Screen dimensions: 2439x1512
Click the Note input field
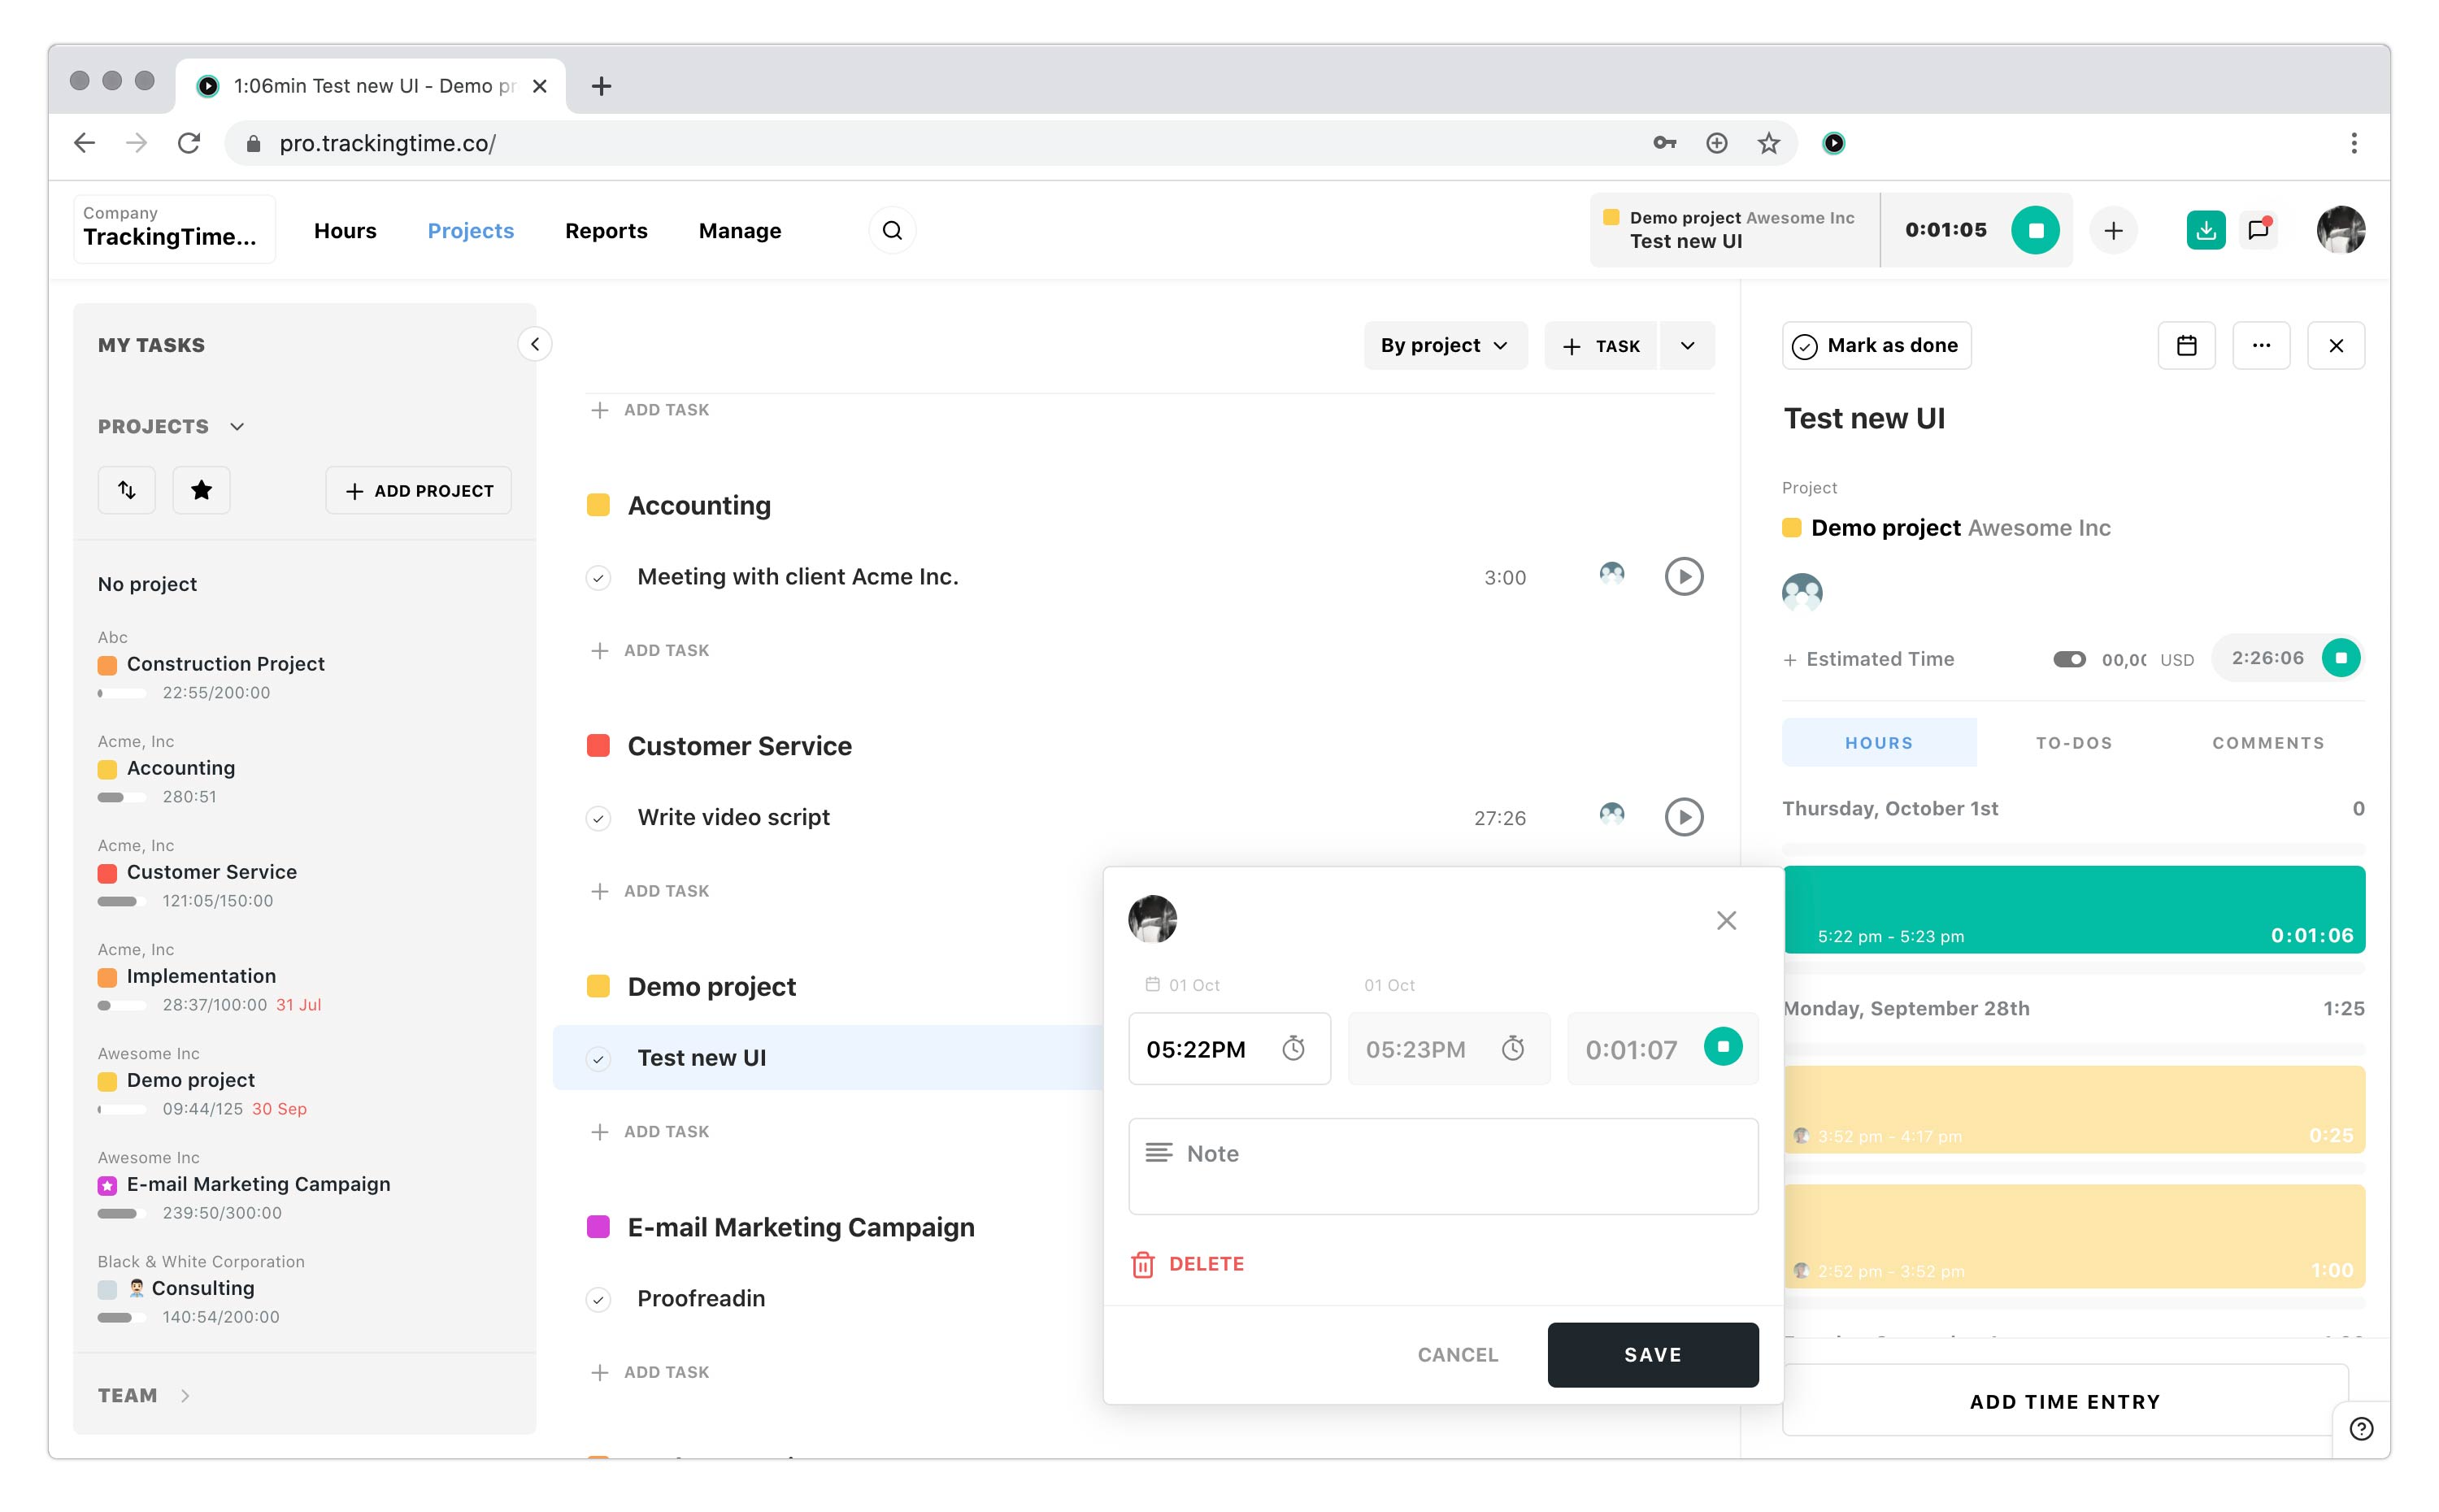(1442, 1166)
